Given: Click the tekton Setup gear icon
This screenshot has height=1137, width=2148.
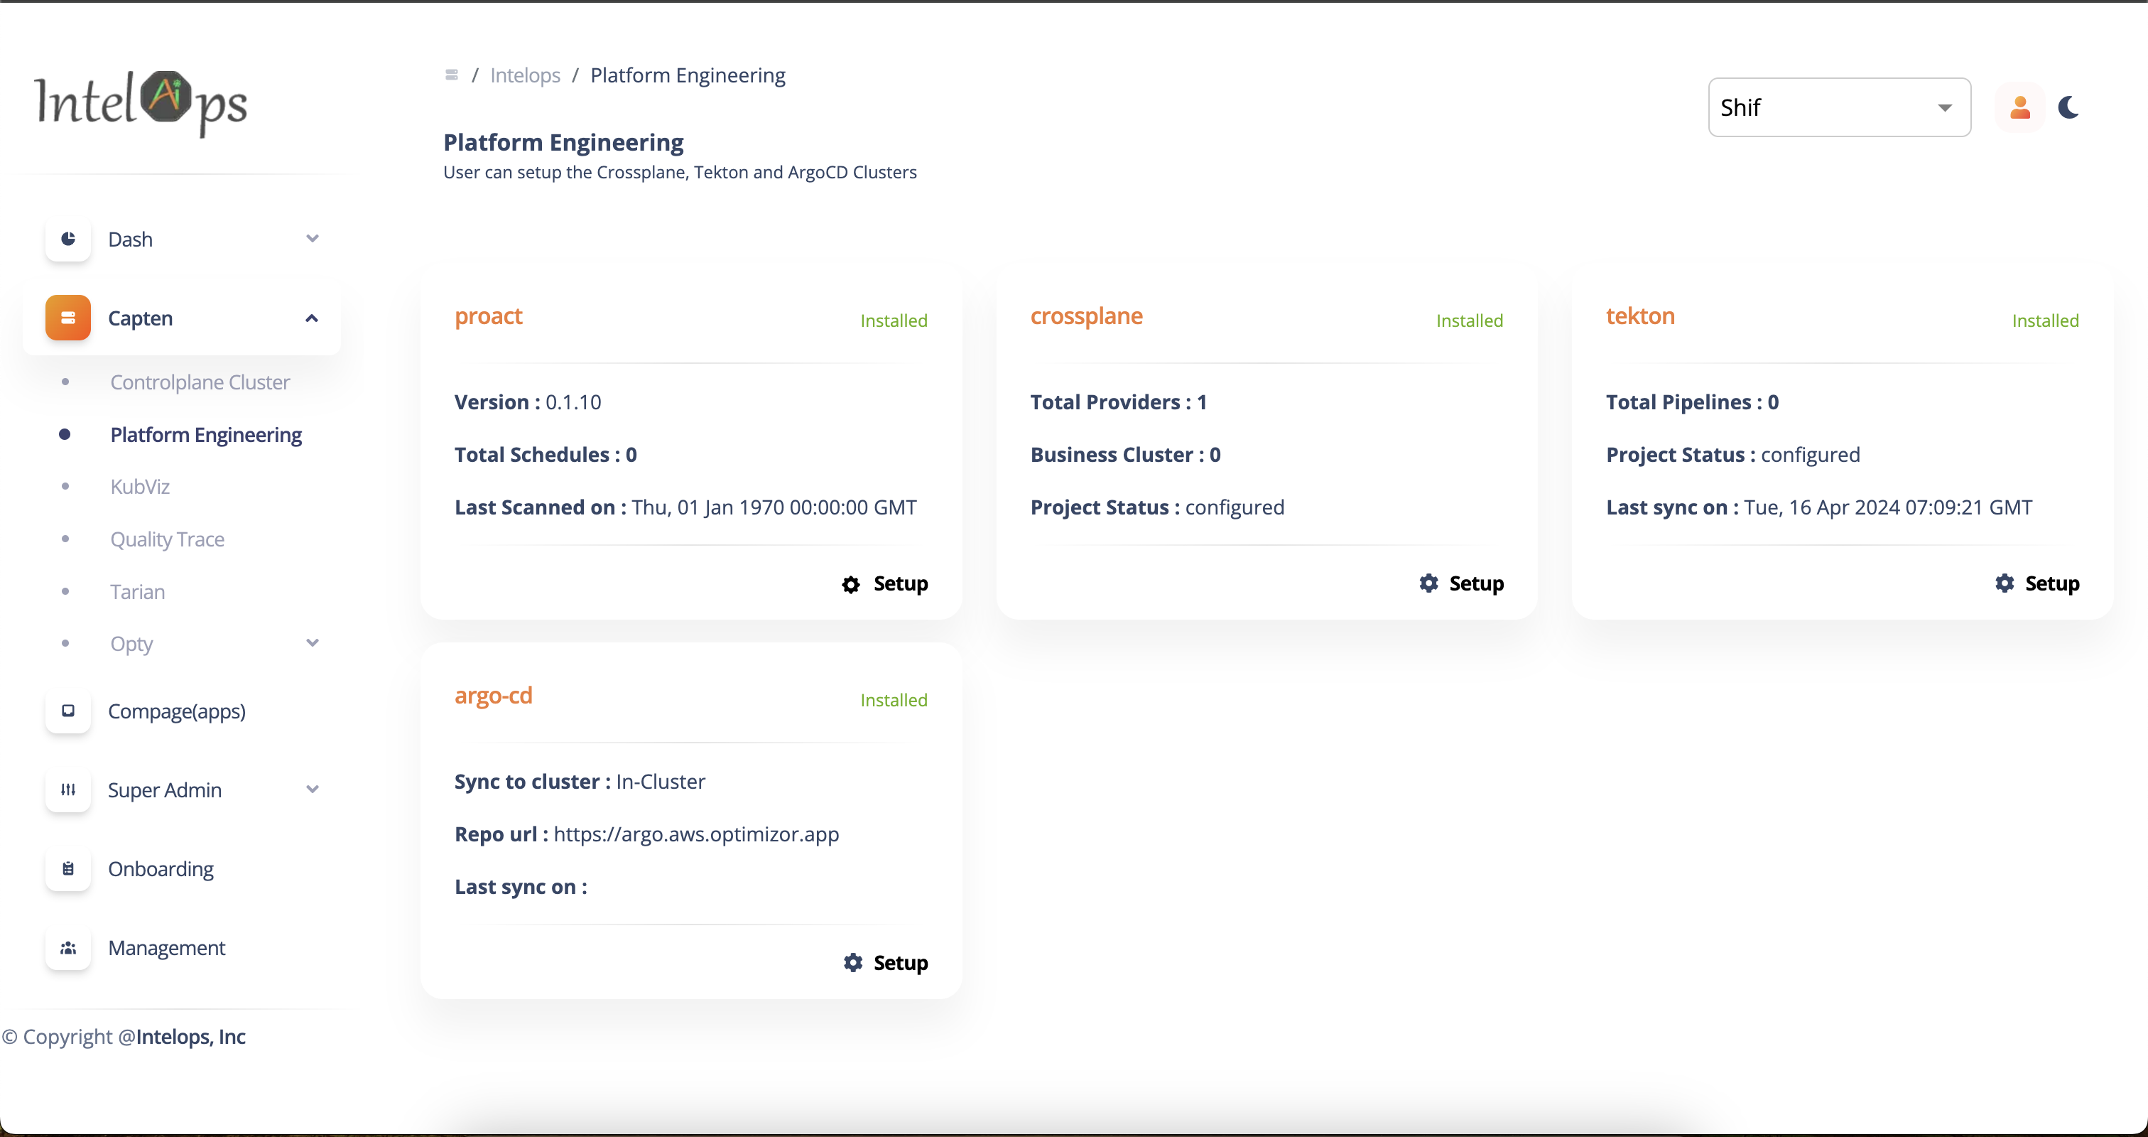Looking at the screenshot, I should coord(2005,583).
